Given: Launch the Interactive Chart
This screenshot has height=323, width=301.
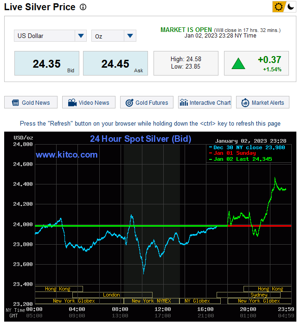Looking at the screenshot, I should click(205, 102).
